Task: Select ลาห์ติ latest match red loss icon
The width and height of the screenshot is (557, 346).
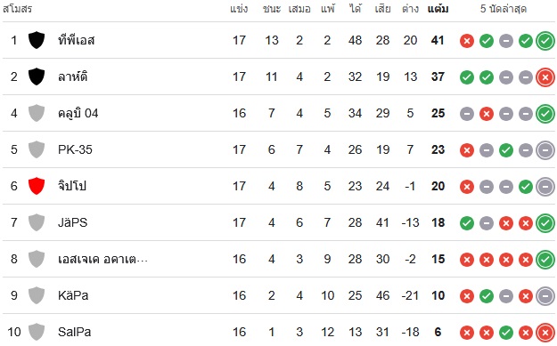Action: click(x=545, y=77)
